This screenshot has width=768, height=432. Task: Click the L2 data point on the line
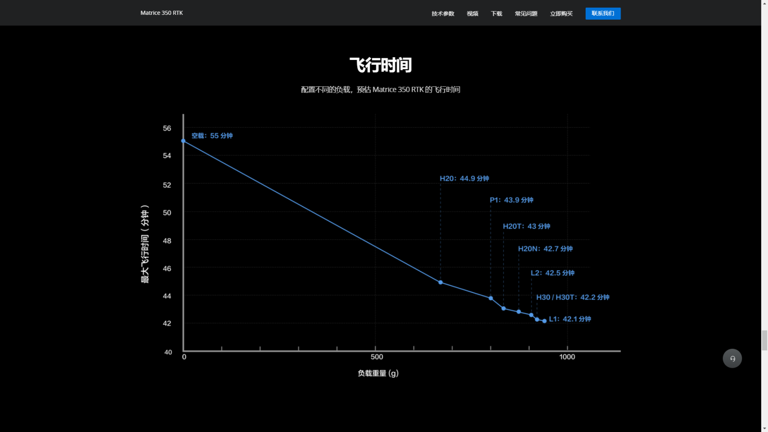[531, 315]
